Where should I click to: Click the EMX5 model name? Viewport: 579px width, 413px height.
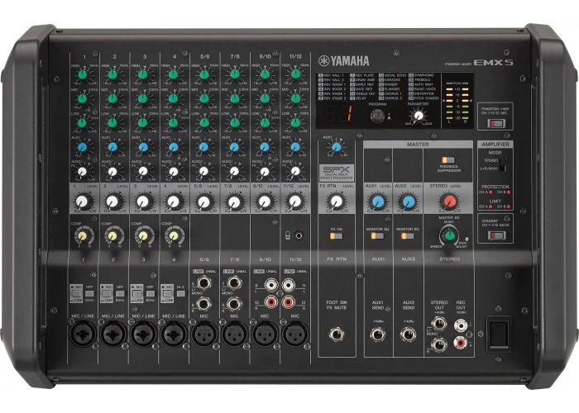(x=493, y=62)
